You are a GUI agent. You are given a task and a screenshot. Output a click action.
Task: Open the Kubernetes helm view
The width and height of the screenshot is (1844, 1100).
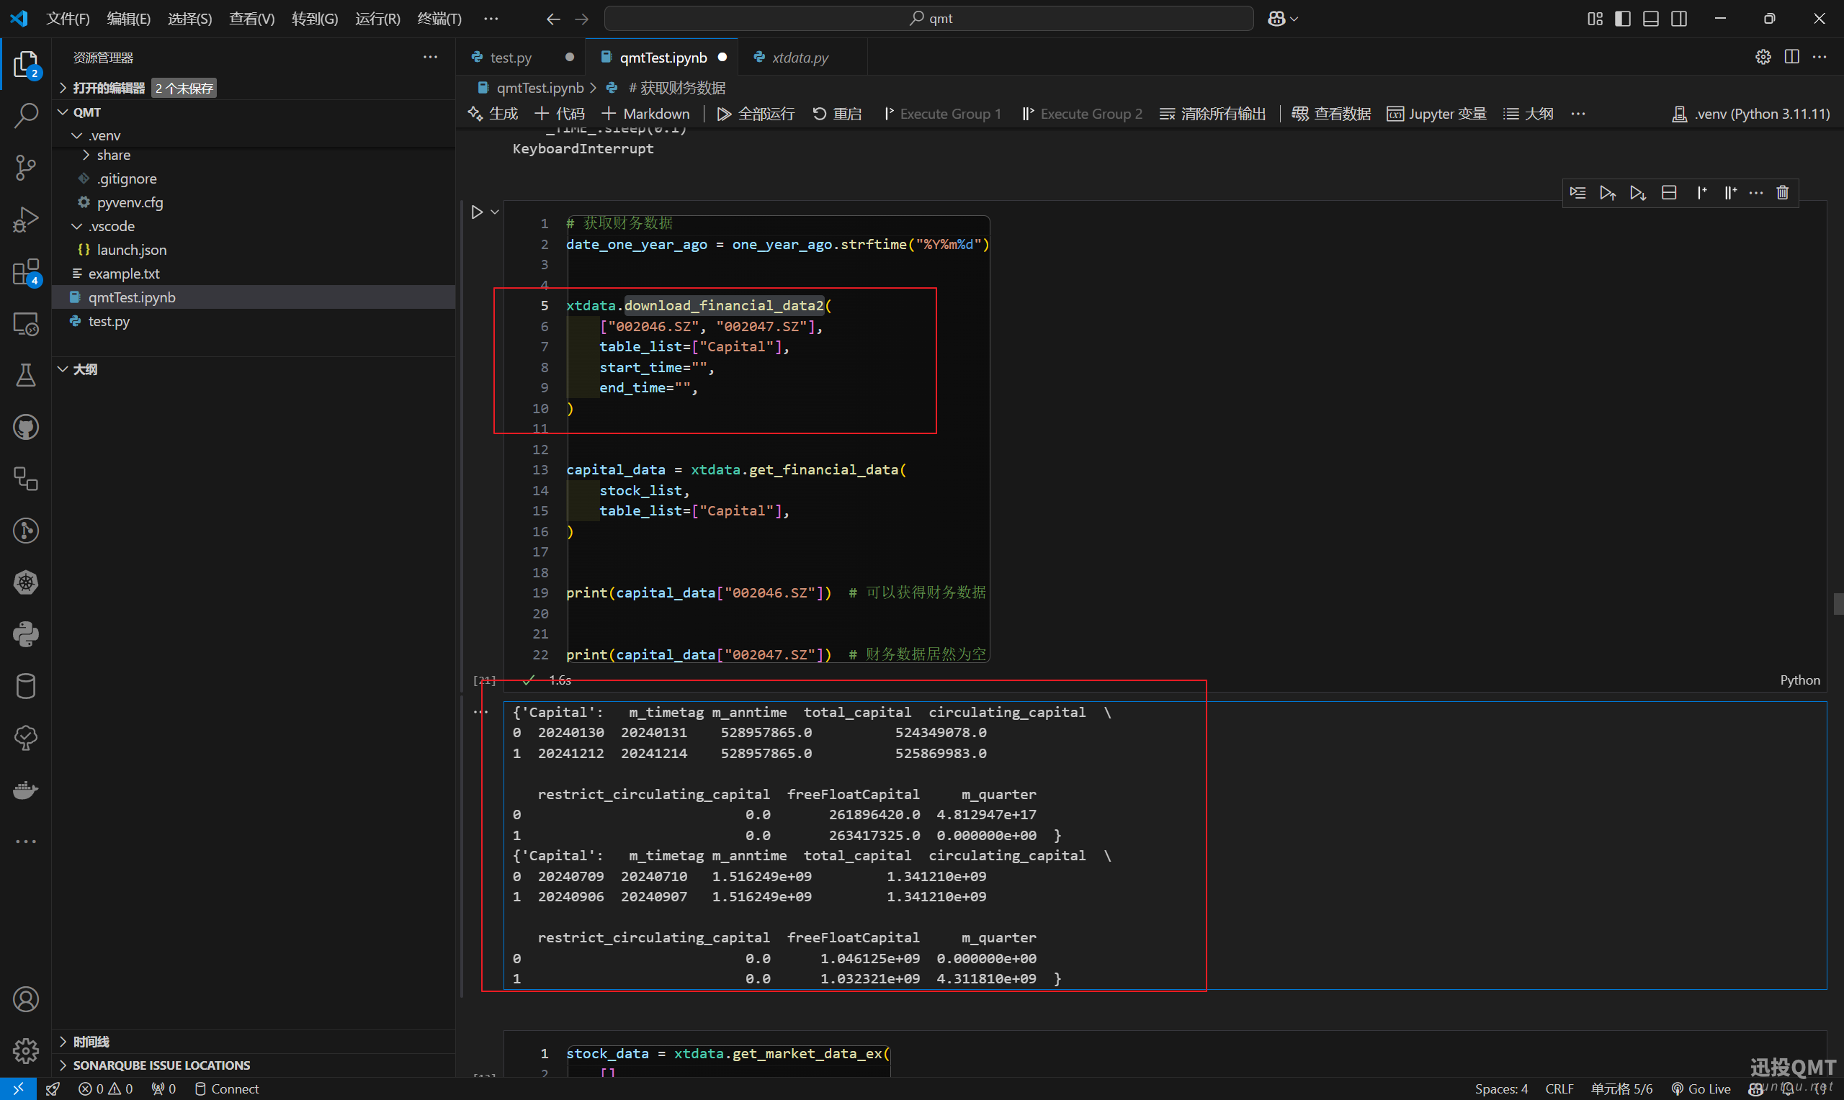click(26, 582)
